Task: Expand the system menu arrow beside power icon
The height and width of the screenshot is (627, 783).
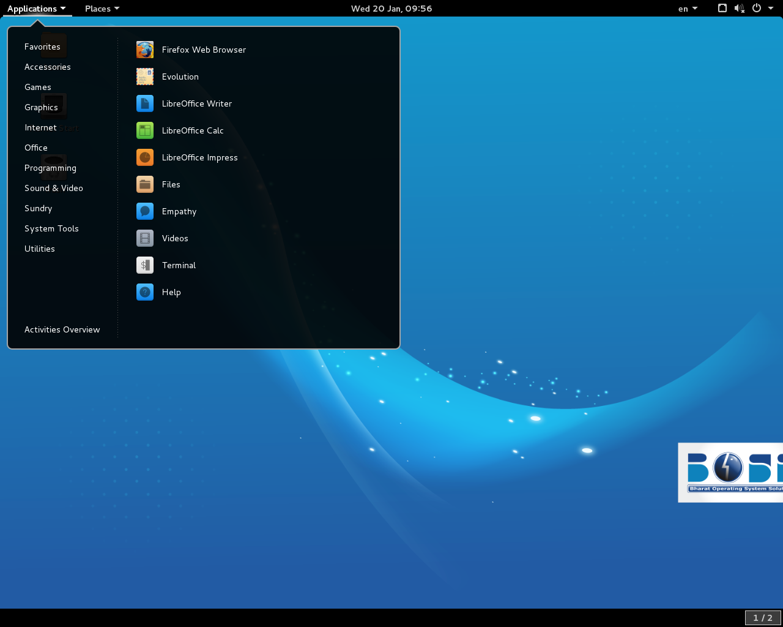Action: (x=771, y=8)
